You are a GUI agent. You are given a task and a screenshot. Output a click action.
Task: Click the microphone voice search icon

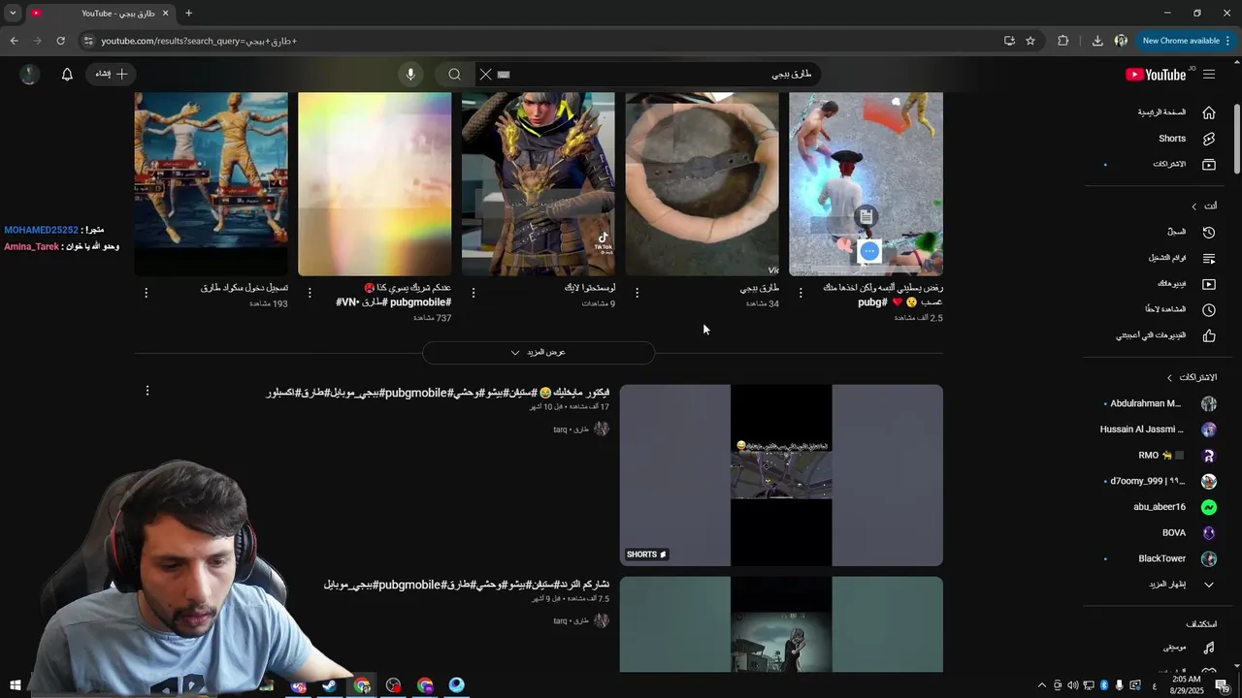410,75
